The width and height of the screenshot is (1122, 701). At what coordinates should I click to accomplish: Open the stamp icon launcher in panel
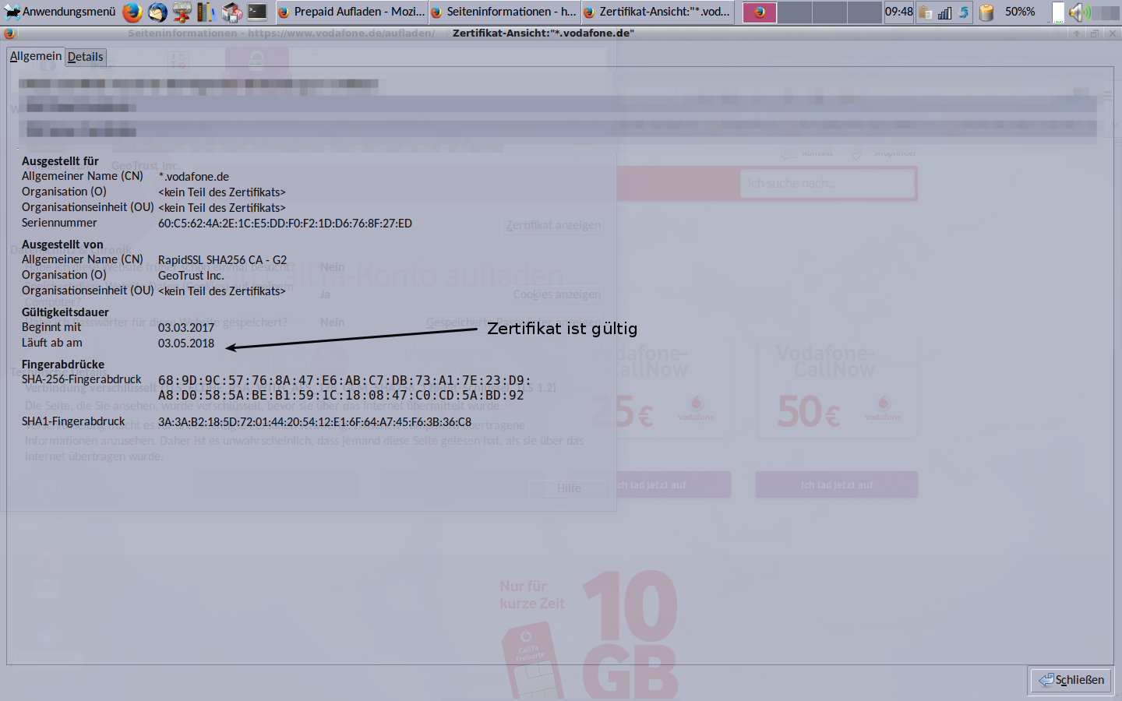[182, 12]
